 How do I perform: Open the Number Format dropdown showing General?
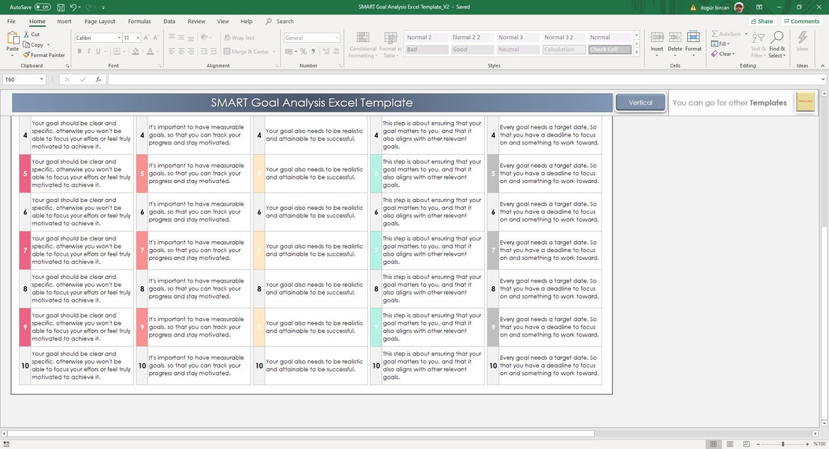click(337, 37)
